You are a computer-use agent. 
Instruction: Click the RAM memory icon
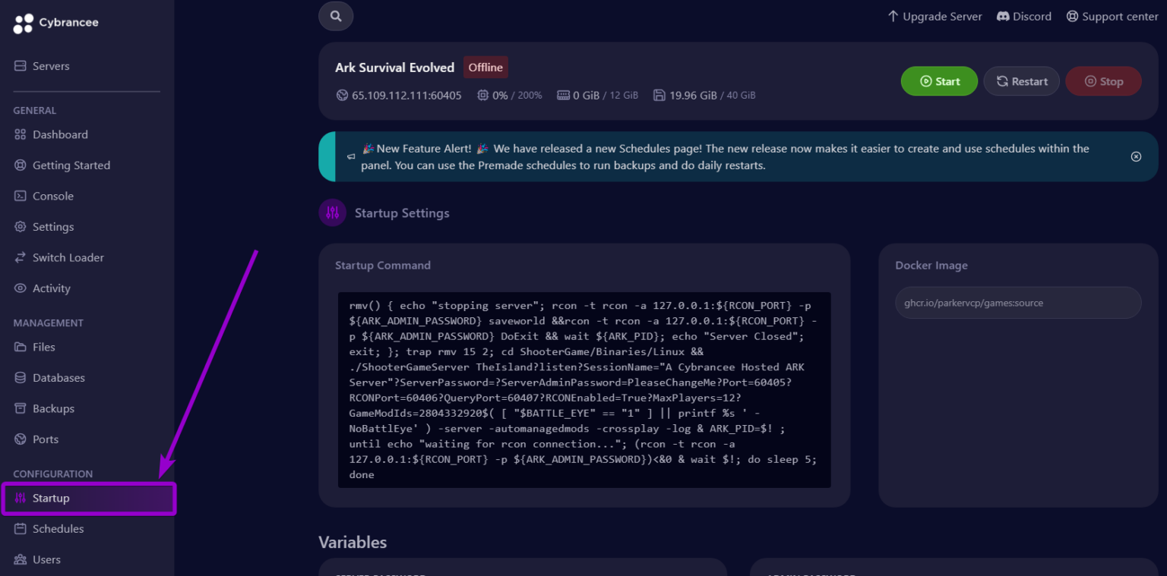(x=563, y=96)
